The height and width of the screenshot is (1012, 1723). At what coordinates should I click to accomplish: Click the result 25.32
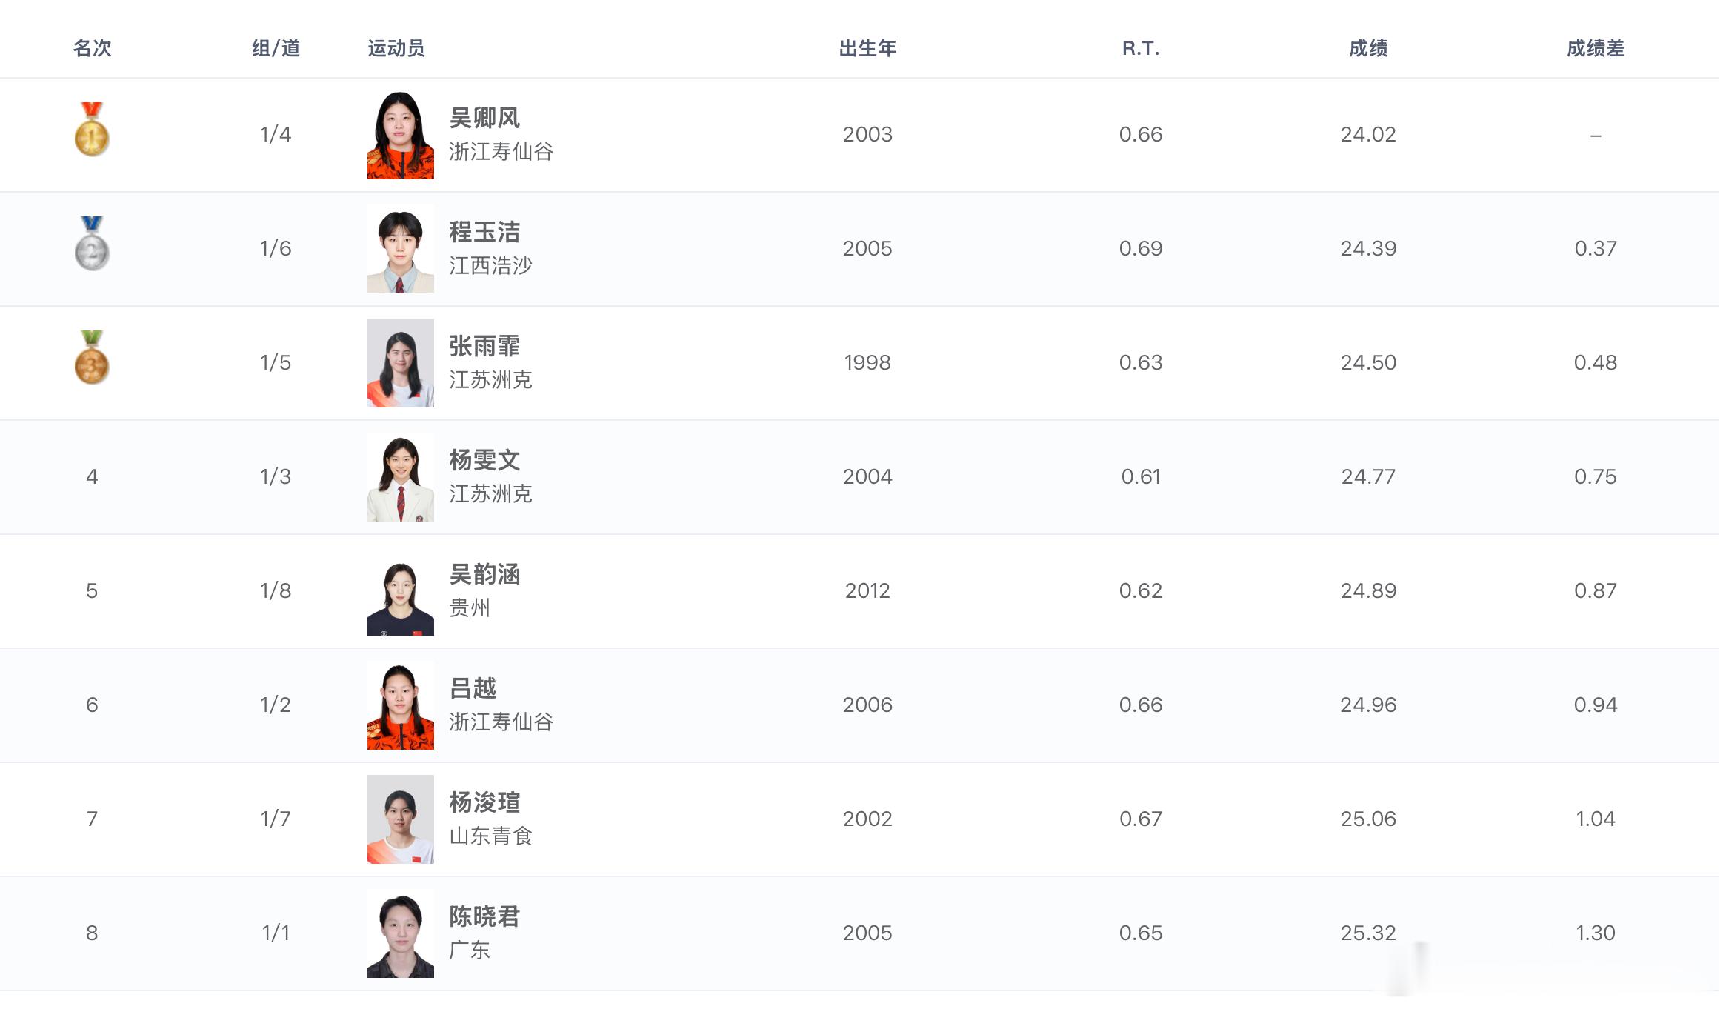[x=1368, y=933]
